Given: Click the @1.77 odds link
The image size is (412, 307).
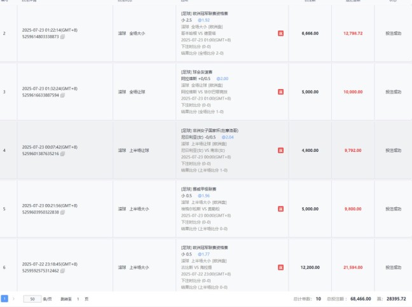Looking at the screenshot, I should (202, 254).
